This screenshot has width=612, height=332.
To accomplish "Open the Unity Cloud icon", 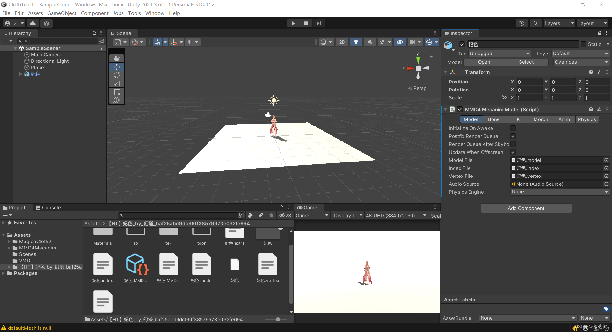I will pyautogui.click(x=33, y=23).
